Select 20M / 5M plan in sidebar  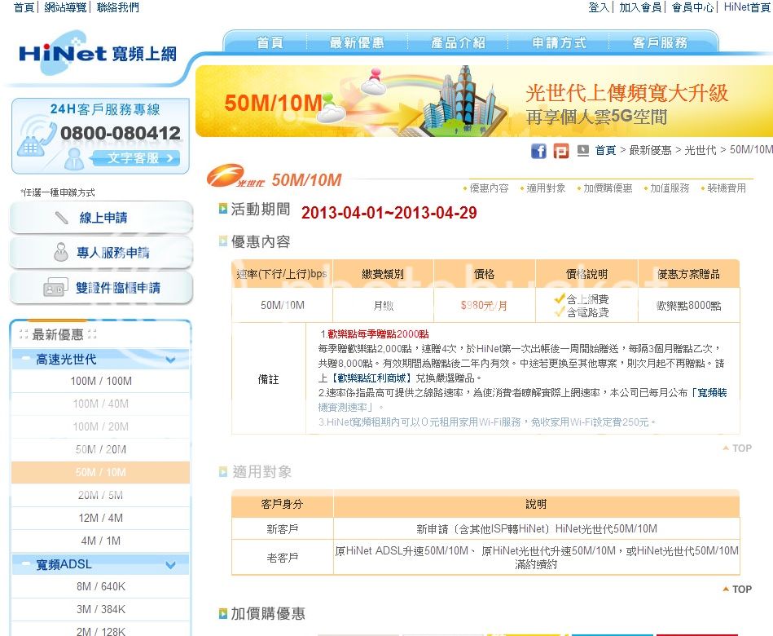pyautogui.click(x=100, y=495)
